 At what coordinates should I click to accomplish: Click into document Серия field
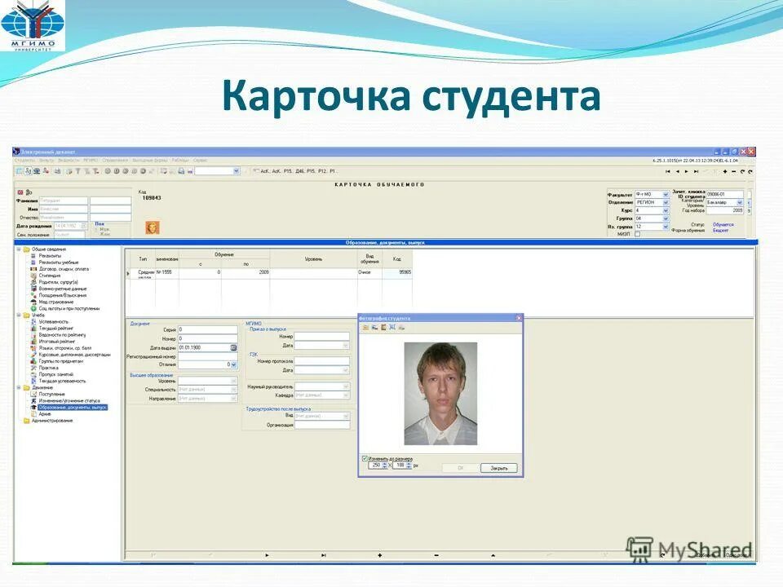(208, 330)
